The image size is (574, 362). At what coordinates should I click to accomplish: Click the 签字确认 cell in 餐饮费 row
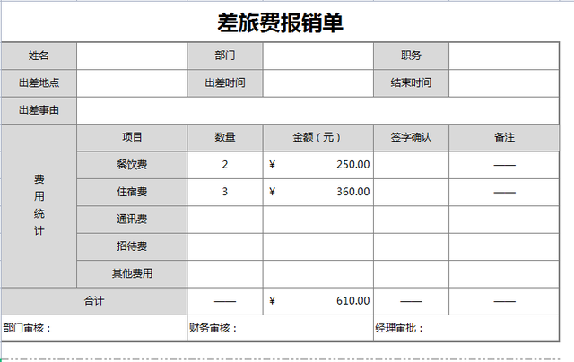pos(411,165)
